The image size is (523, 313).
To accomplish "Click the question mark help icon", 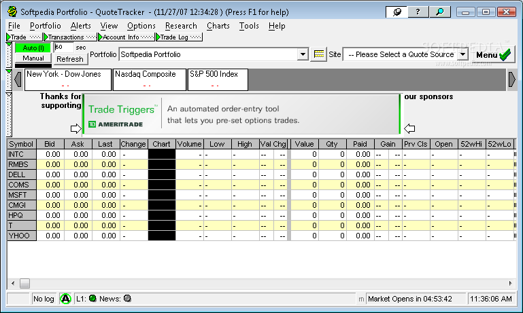I will [x=418, y=12].
